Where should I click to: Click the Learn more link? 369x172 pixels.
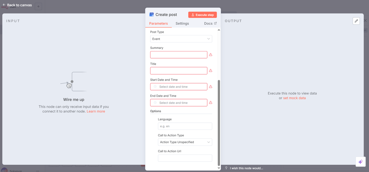(x=96, y=111)
